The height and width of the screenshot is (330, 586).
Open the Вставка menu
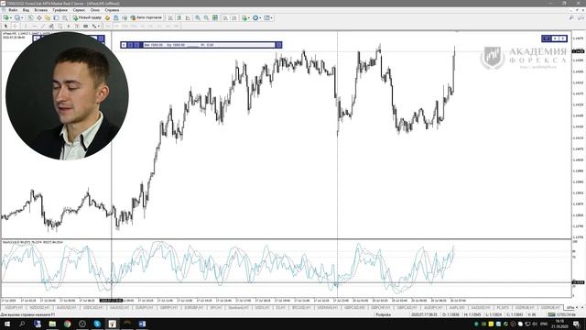(x=40, y=10)
